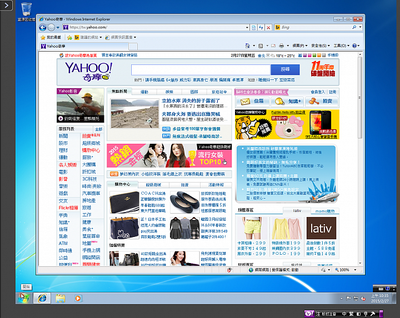This screenshot has height=318, width=400.
Task: Click the Forward navigation arrow
Action: click(x=51, y=27)
